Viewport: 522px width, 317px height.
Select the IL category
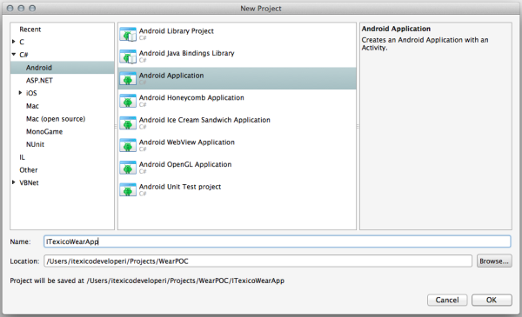coord(22,157)
